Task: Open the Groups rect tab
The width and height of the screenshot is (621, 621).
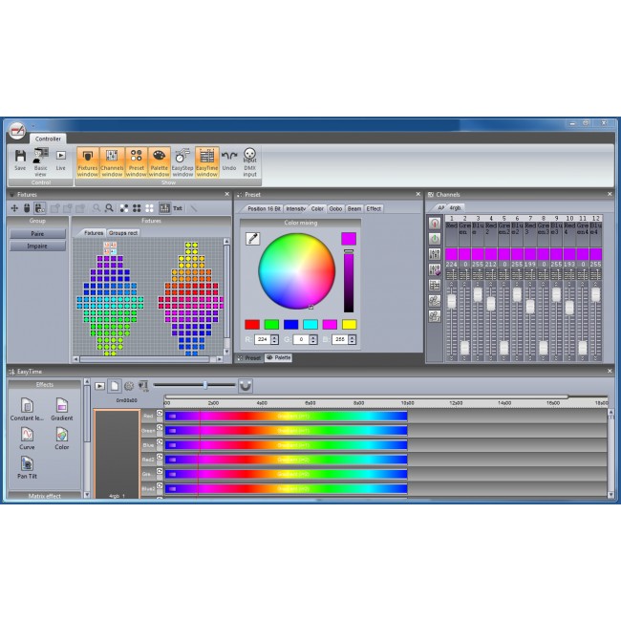Action: pyautogui.click(x=122, y=232)
